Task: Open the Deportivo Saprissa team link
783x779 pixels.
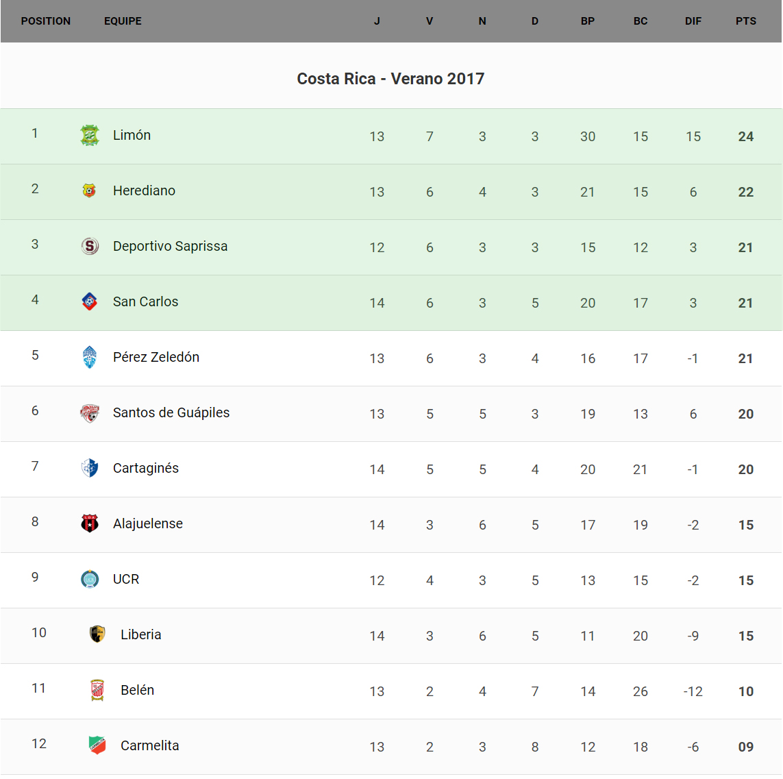Action: coord(170,247)
